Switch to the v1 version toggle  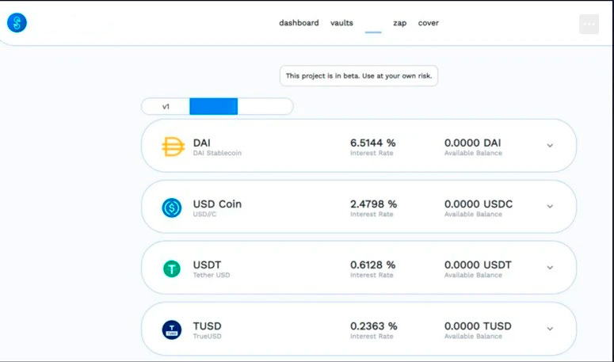[166, 106]
